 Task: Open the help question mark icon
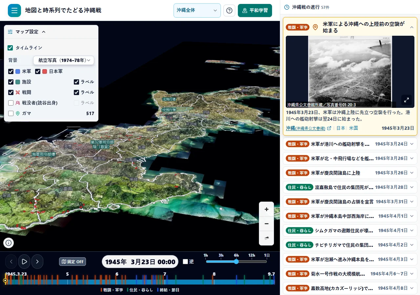[229, 10]
